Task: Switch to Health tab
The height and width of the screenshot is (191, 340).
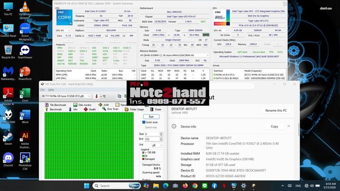Action: pos(90,109)
